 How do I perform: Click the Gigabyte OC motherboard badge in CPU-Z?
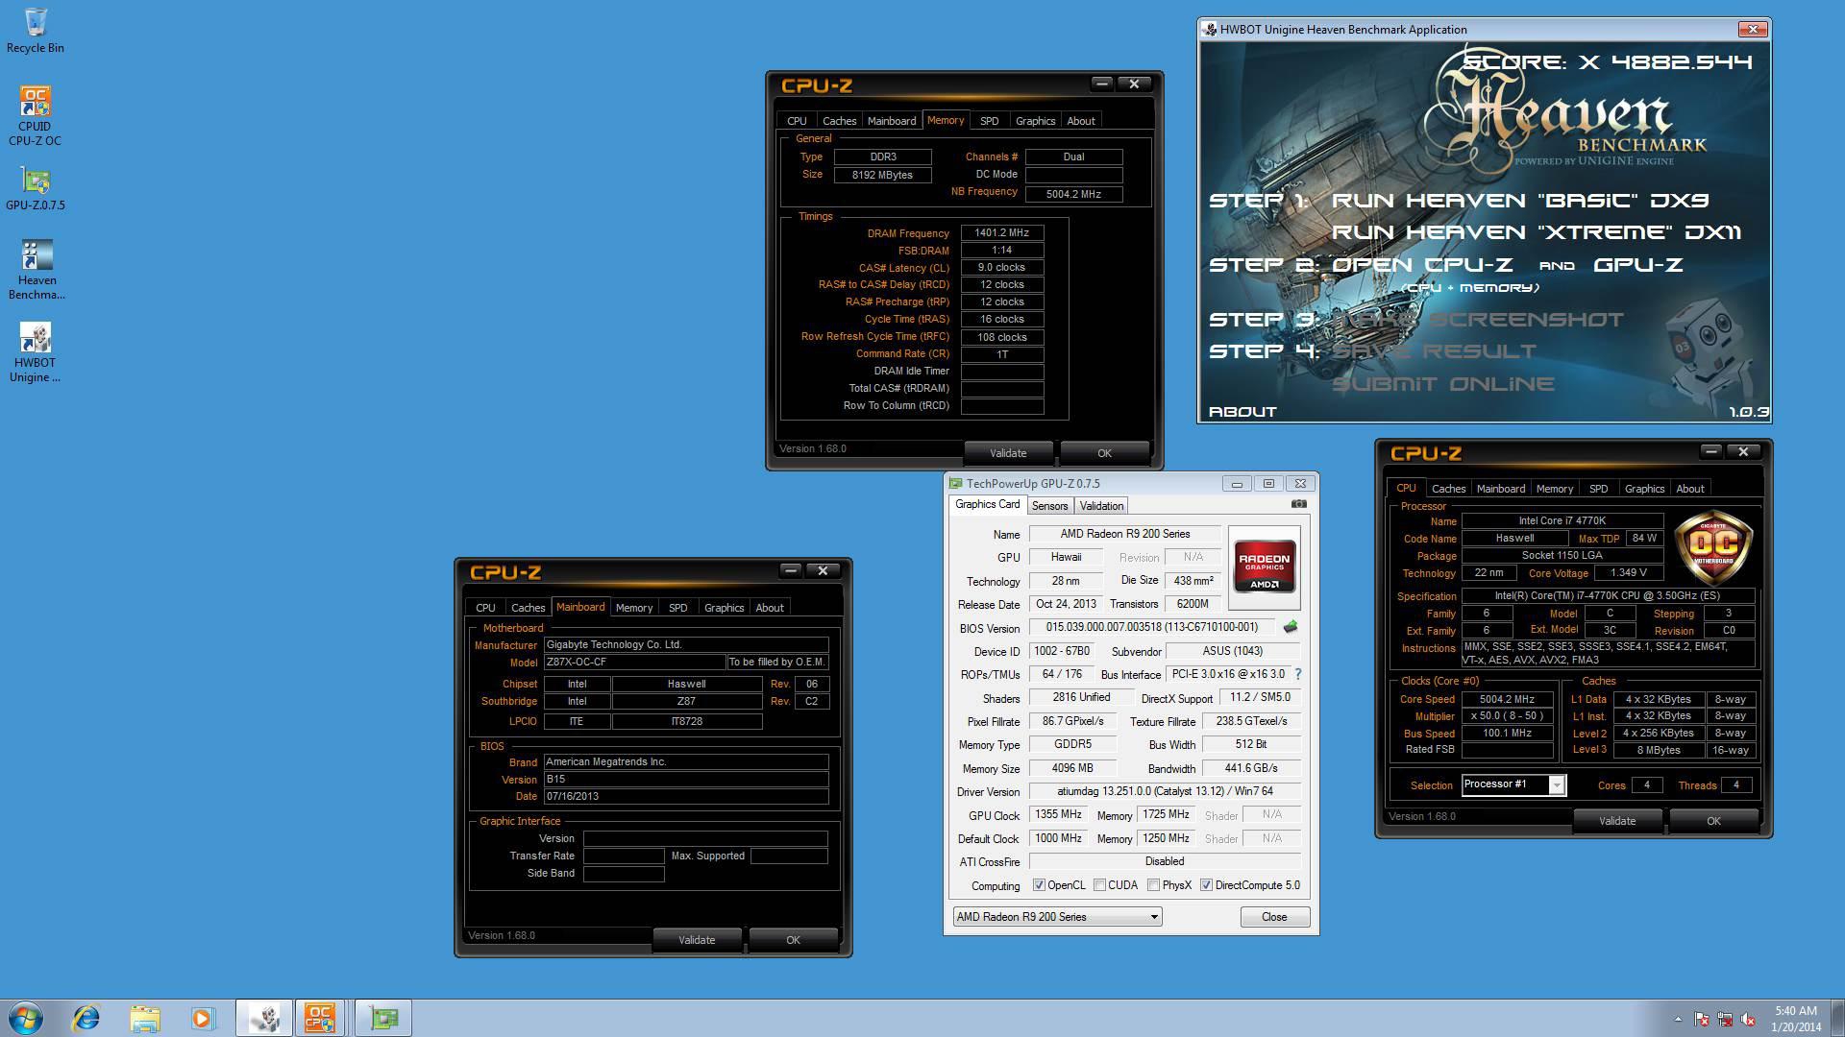1713,546
